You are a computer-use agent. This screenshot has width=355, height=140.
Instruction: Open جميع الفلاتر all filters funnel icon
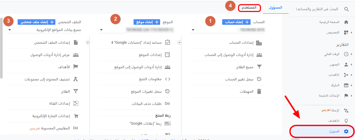[x=259, y=67]
